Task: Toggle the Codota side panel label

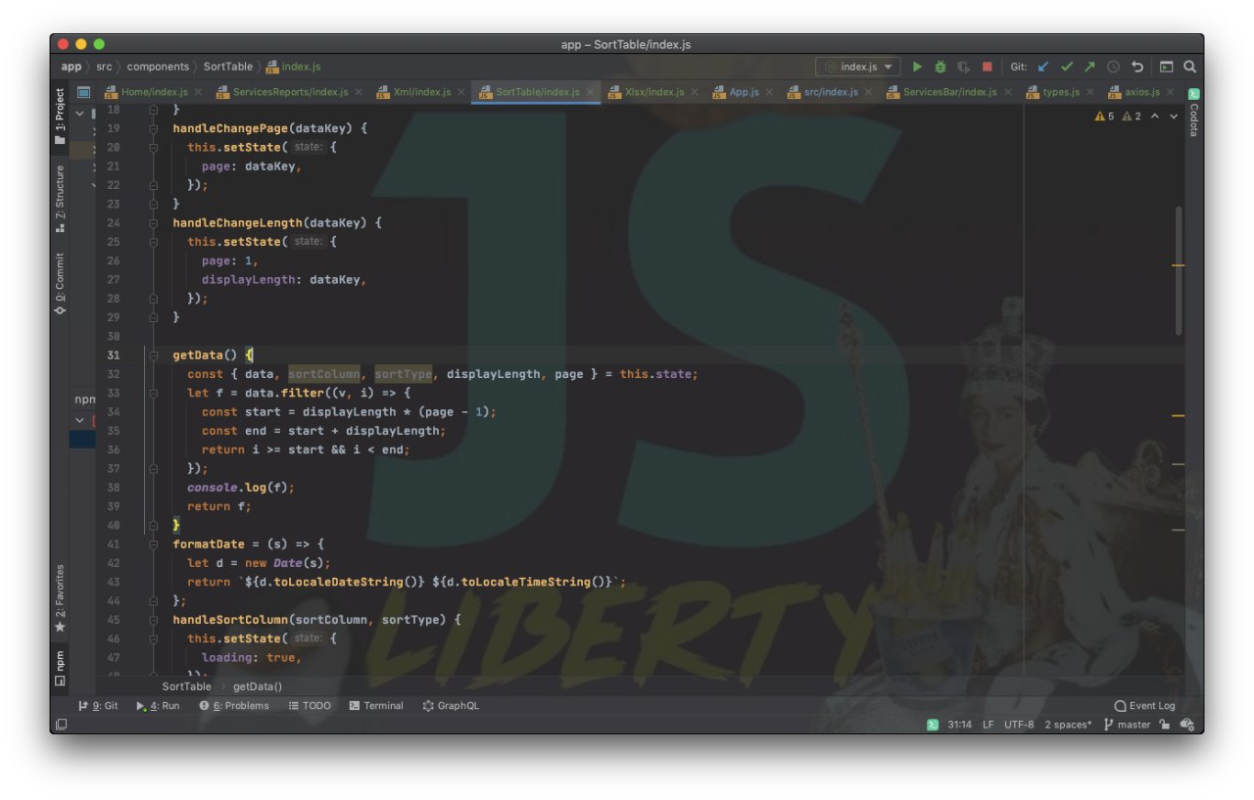Action: [x=1193, y=119]
